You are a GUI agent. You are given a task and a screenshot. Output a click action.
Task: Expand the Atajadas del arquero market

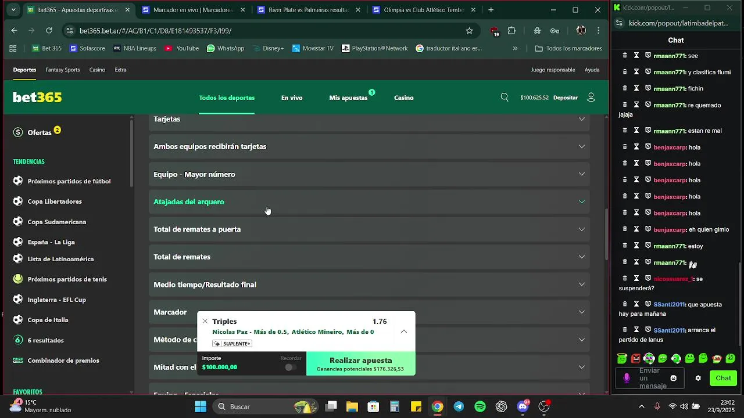[369, 201]
